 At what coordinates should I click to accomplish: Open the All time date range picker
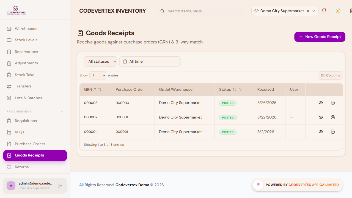[x=150, y=62]
